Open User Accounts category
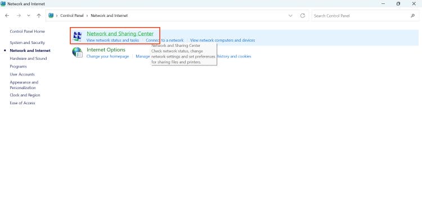Viewport: 422px width, 221px height. 22,74
